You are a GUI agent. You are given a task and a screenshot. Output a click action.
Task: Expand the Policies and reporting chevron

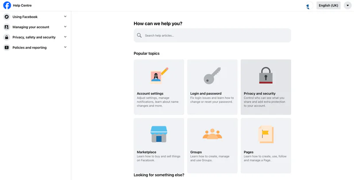pyautogui.click(x=65, y=47)
